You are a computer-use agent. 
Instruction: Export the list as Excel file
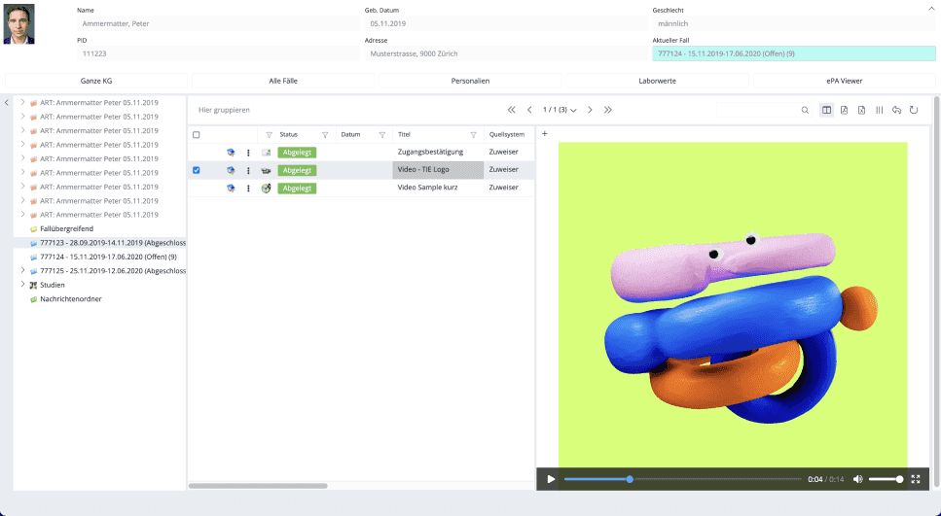861,110
